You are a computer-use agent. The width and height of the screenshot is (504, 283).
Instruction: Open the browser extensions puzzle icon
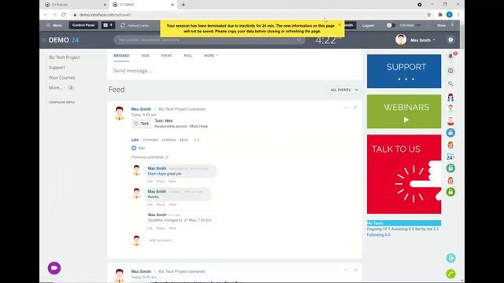click(440, 15)
